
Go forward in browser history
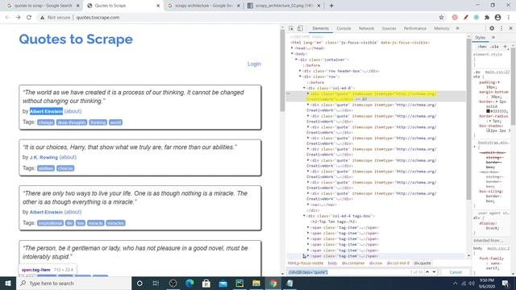click(x=18, y=18)
